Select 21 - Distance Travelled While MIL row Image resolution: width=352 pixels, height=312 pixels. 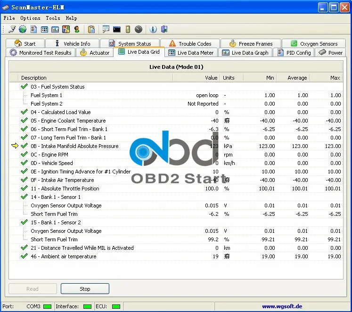pos(176,247)
